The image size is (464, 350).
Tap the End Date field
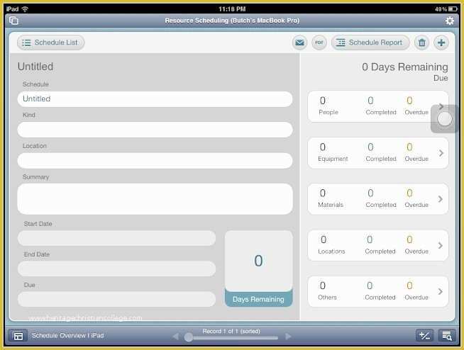click(x=116, y=269)
